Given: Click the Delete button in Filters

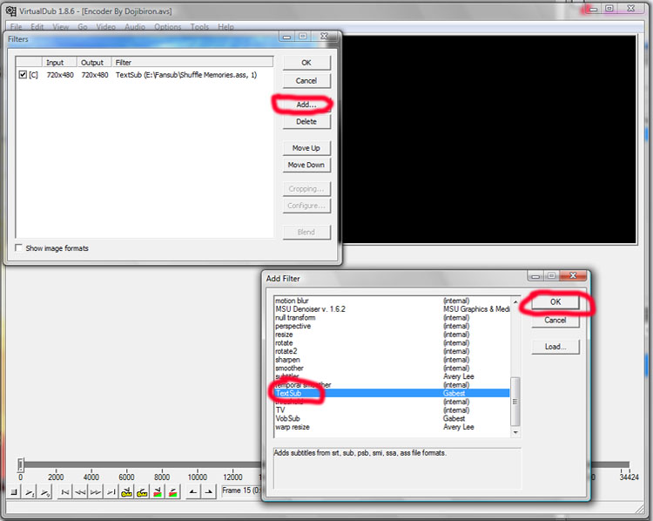Looking at the screenshot, I should point(306,122).
